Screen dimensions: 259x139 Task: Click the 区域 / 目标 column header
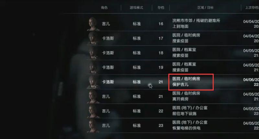(x=205, y=7)
